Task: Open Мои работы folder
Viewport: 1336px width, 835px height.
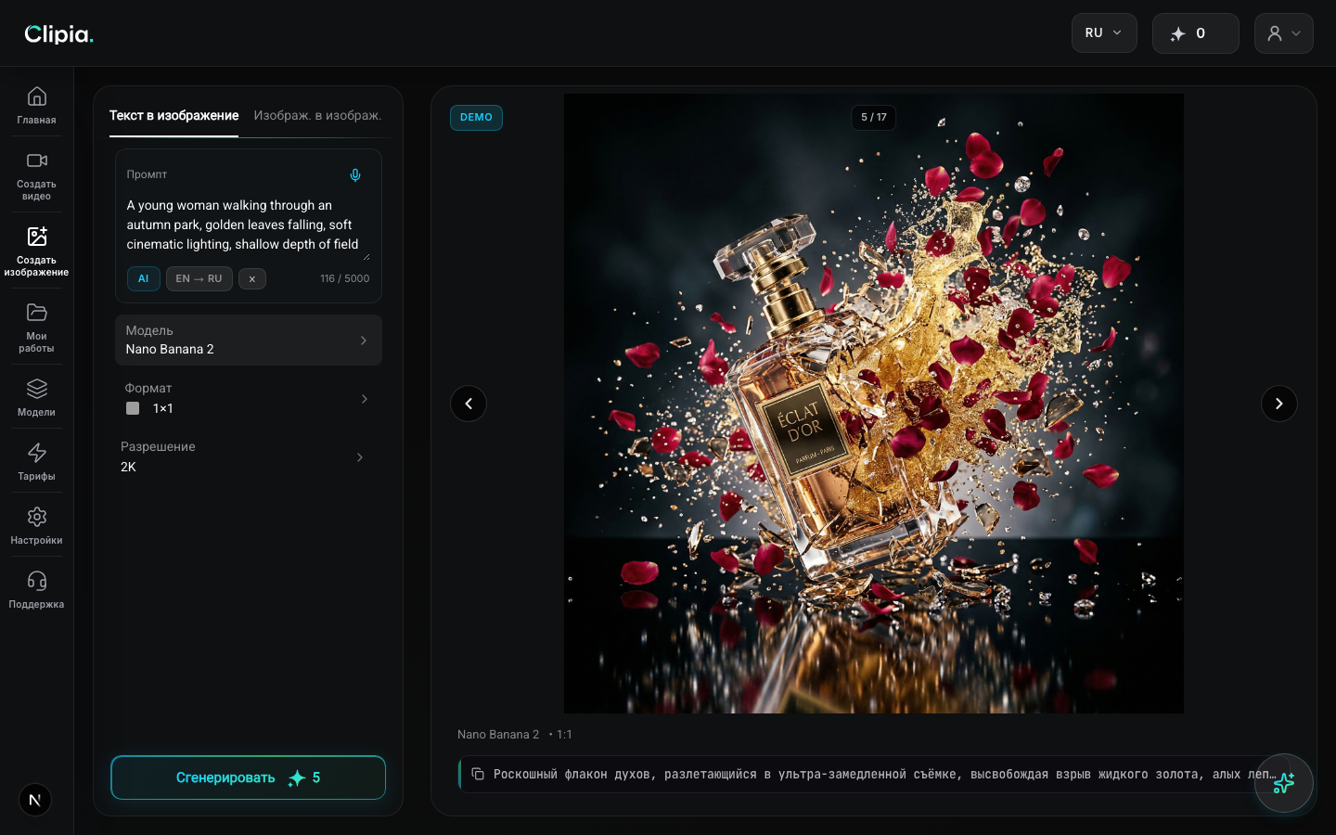Action: tap(36, 328)
